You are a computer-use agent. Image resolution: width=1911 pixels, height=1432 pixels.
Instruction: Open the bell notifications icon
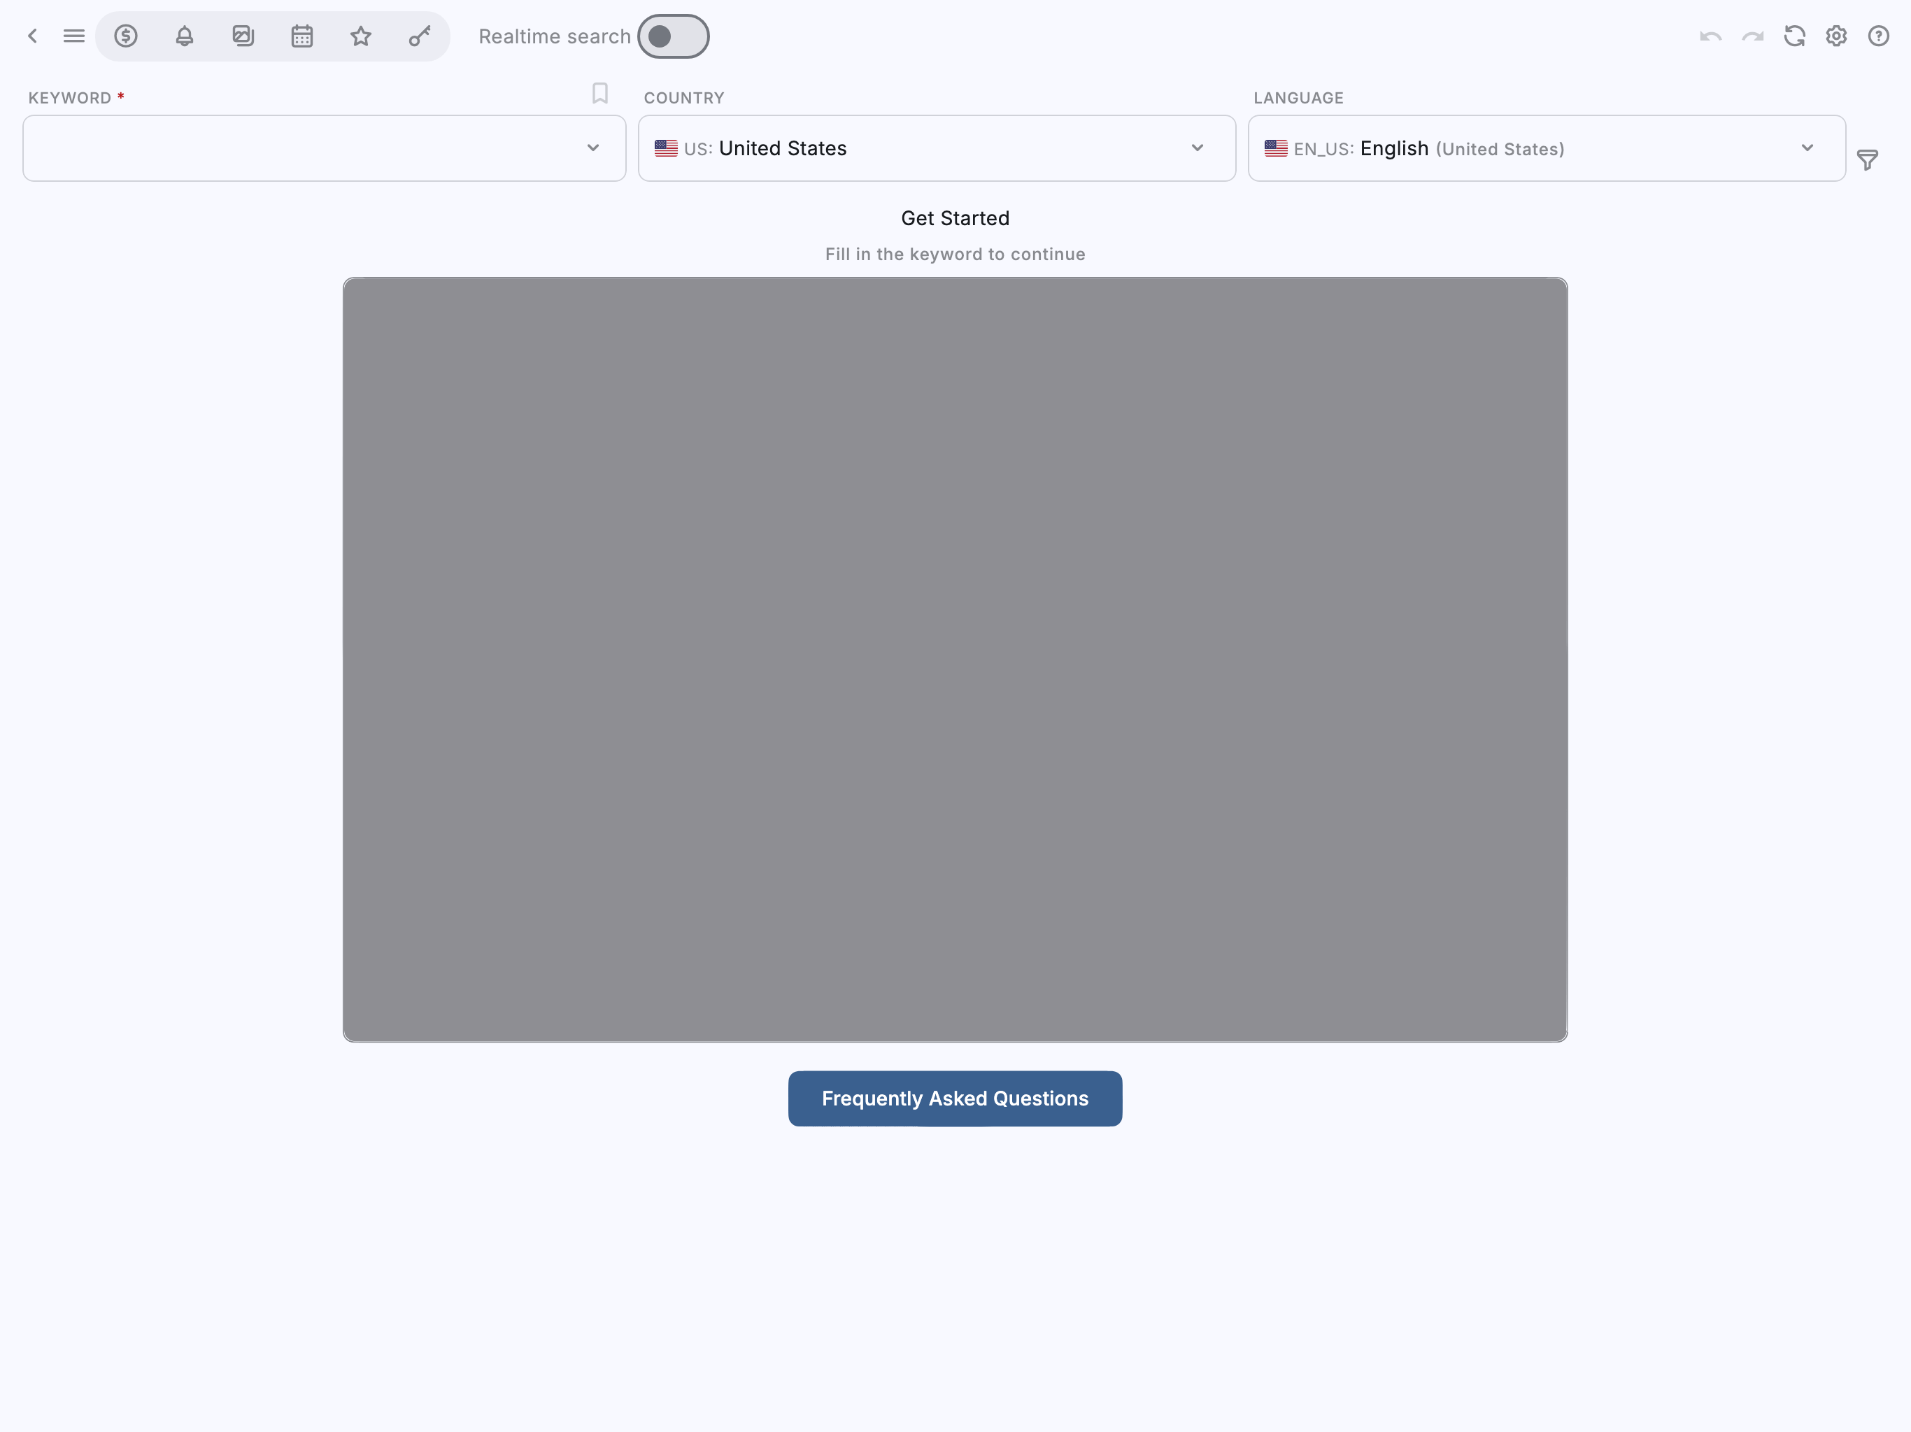(x=185, y=36)
